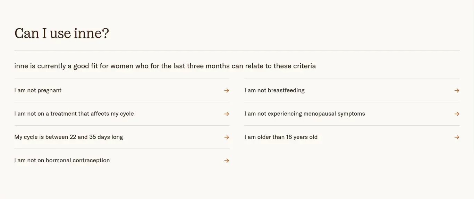Click the arrow beside 'I am not pregnant'

tap(227, 90)
